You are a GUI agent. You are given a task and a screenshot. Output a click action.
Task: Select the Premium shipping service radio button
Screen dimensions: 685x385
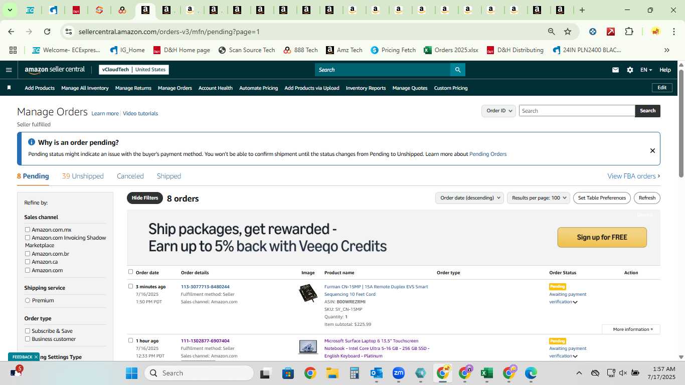click(28, 300)
